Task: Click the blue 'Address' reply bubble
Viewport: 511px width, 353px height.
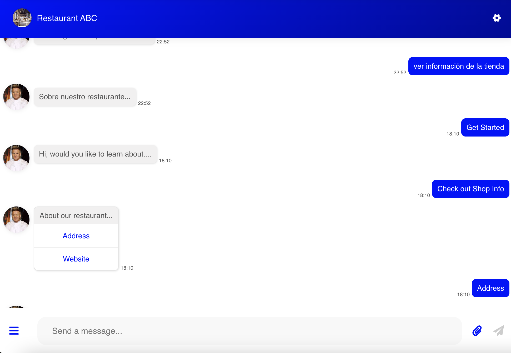Action: point(490,288)
